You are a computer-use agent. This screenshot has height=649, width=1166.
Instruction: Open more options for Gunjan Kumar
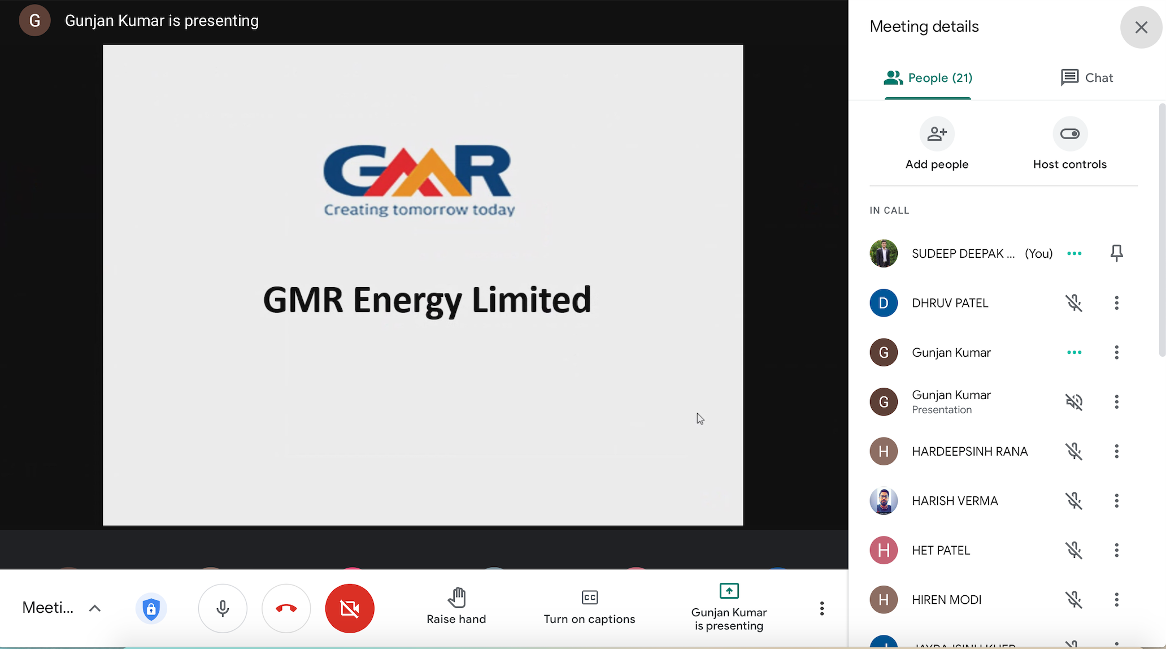pyautogui.click(x=1116, y=352)
